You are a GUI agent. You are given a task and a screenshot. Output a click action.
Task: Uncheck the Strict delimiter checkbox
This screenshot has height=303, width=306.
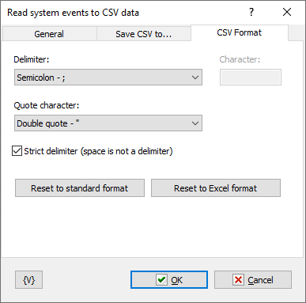coord(17,151)
